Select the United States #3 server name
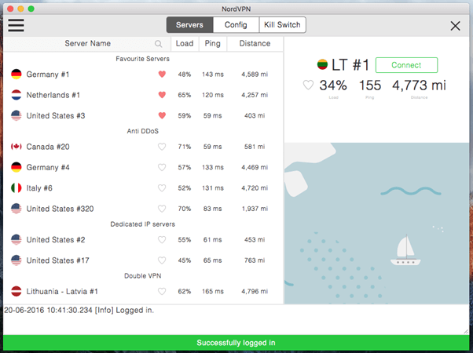The width and height of the screenshot is (473, 353). pyautogui.click(x=56, y=115)
